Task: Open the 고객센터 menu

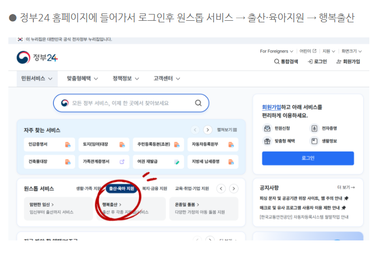Action: tap(167, 78)
